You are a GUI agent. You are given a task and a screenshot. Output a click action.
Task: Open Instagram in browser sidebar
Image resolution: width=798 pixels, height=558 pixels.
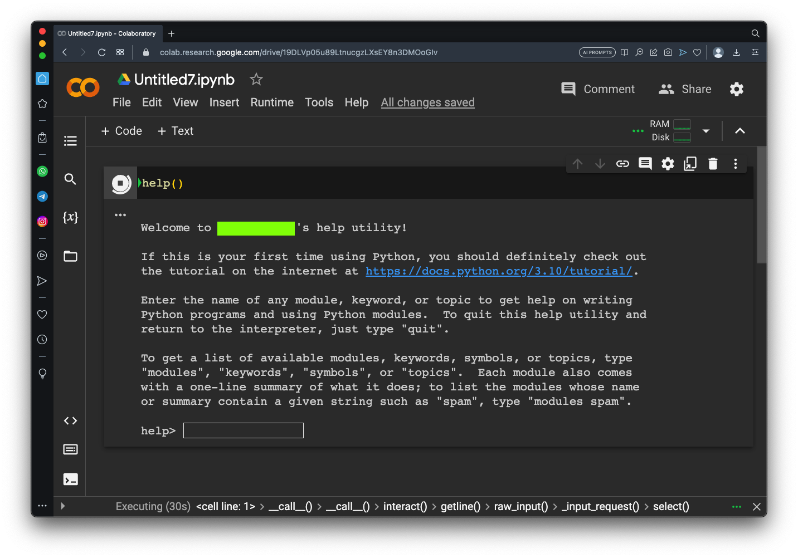(x=42, y=222)
